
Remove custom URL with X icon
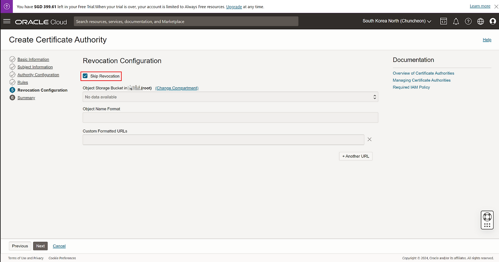[x=370, y=140]
